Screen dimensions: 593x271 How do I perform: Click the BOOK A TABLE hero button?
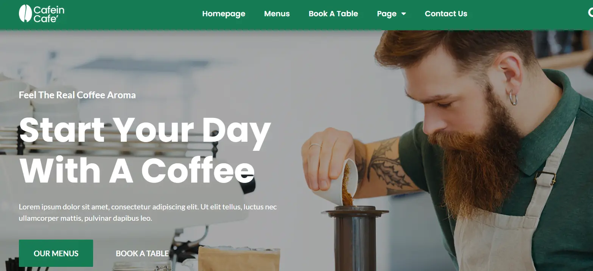click(142, 254)
